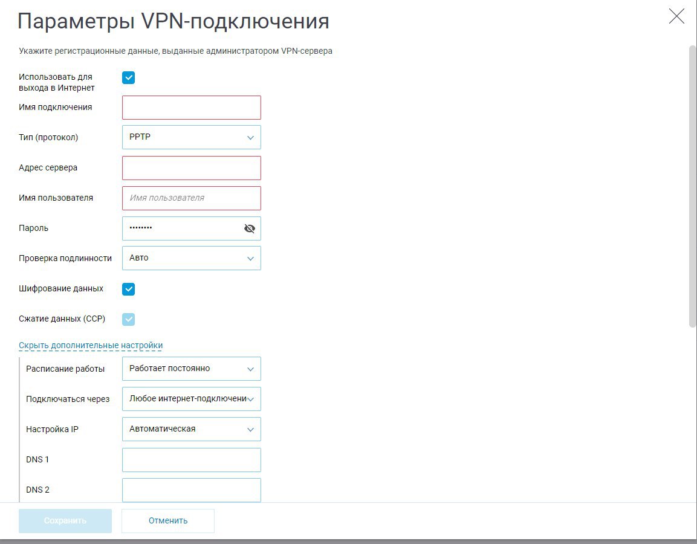Screen dimensions: 697x544
Task: Toggle the Шифрование данных checkbox
Action: tap(129, 290)
